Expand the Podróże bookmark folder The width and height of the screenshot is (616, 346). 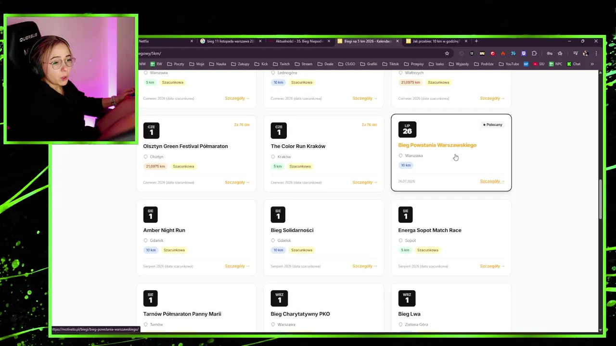[484, 64]
